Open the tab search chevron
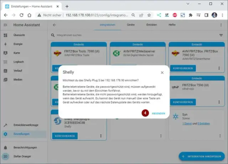Screen dimensions: 228x164 tap(188, 4)
